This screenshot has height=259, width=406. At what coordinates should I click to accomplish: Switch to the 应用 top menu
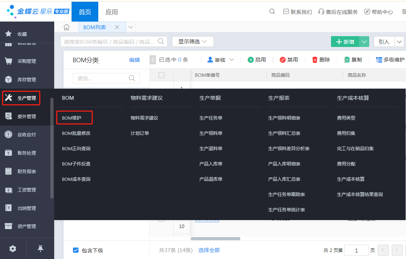point(112,11)
